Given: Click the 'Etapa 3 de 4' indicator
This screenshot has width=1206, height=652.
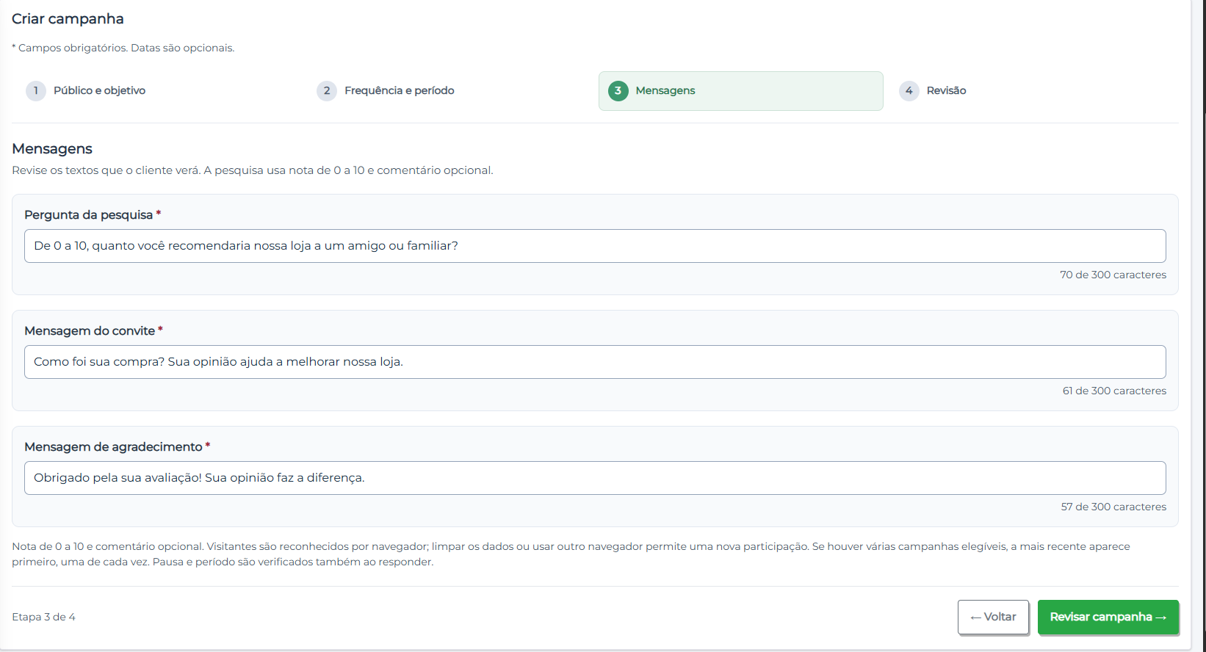Looking at the screenshot, I should point(43,617).
